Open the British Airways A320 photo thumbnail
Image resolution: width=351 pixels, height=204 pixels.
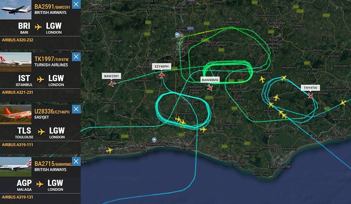(16, 10)
